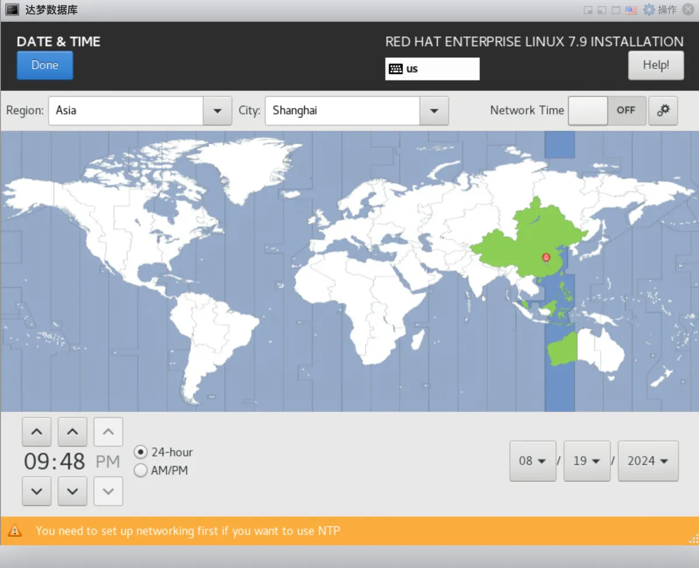Open NTP server settings gear icon
The height and width of the screenshot is (568, 699).
tap(663, 111)
